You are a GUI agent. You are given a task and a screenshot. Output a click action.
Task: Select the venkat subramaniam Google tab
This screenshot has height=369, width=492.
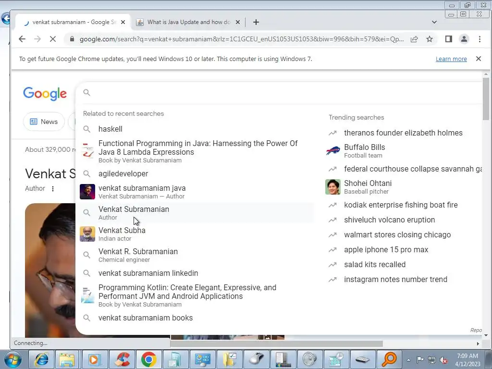[73, 22]
